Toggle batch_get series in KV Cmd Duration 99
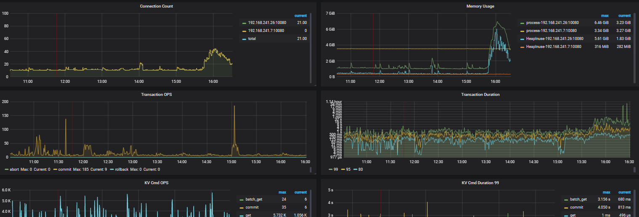Viewport: 639px width, 217px height. (578, 199)
